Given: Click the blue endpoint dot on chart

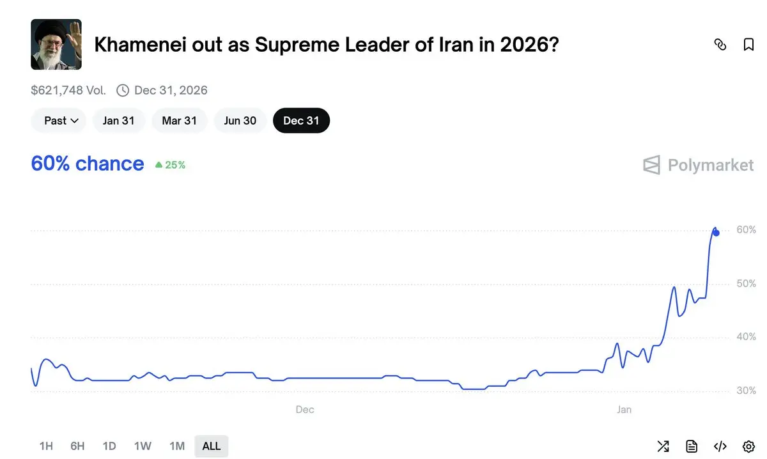Looking at the screenshot, I should pos(716,233).
